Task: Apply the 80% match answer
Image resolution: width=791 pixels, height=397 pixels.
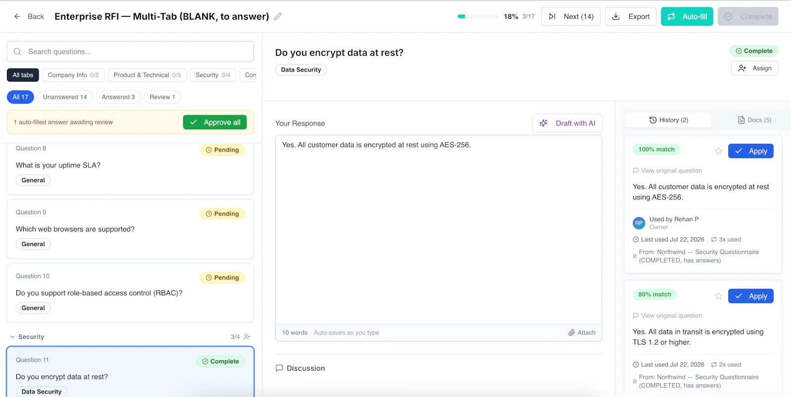Action: (750, 296)
